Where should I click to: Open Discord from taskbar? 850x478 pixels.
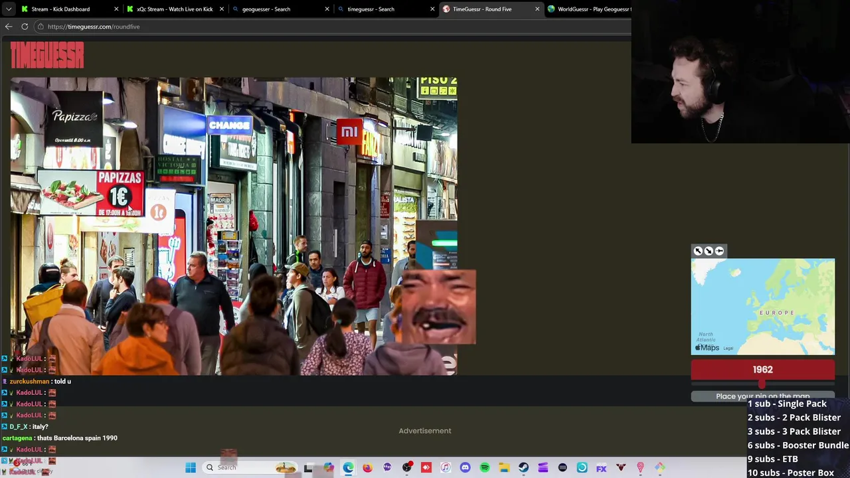[465, 467]
